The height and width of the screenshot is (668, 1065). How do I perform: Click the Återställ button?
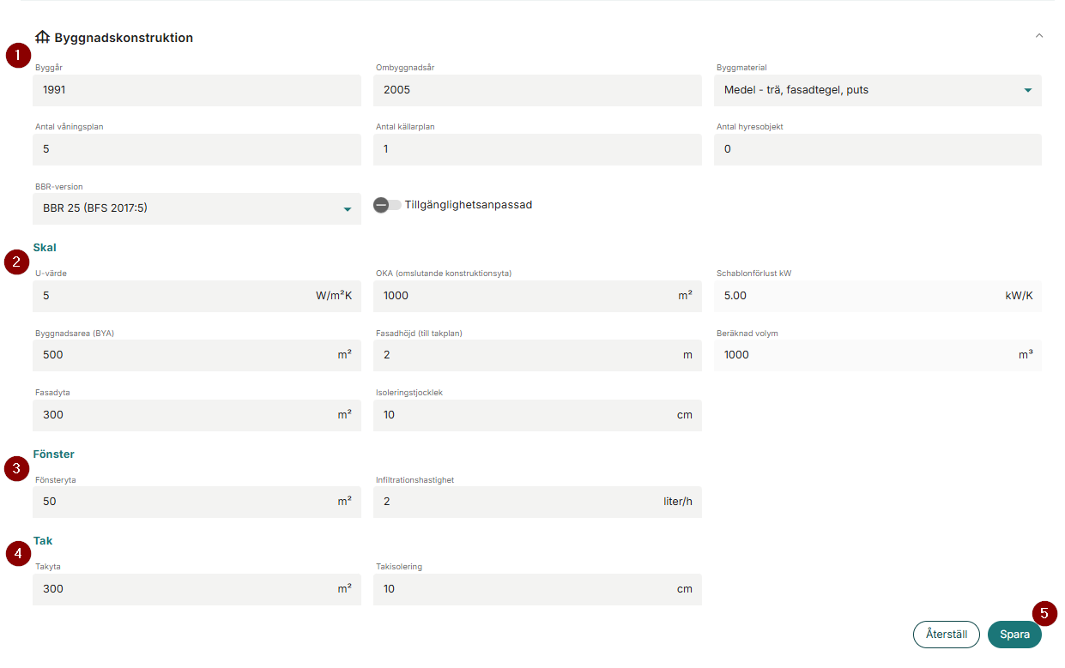click(946, 635)
